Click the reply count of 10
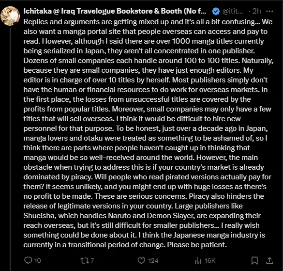This screenshot has height=271, width=283. click(x=38, y=261)
